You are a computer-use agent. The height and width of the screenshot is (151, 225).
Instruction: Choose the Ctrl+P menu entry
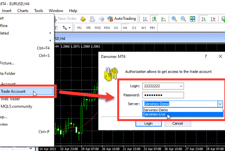coord(27,132)
